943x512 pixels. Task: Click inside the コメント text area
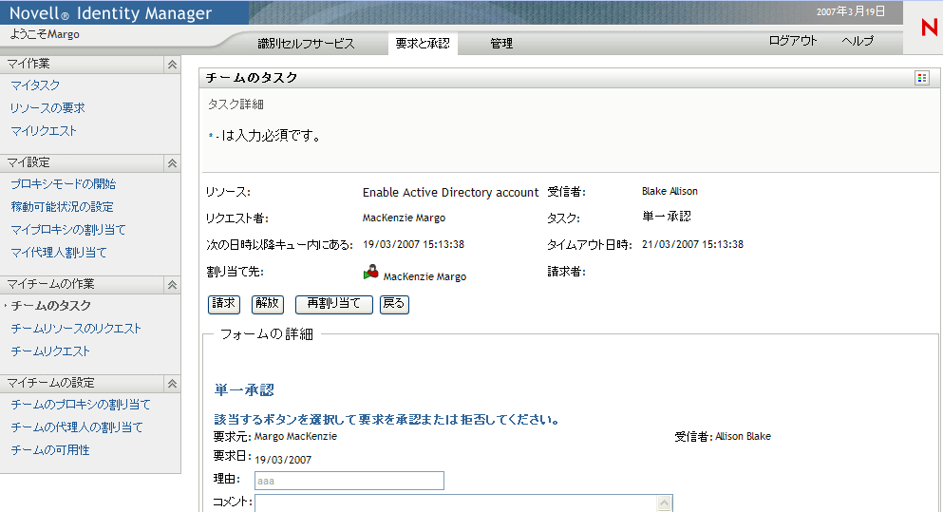(457, 503)
